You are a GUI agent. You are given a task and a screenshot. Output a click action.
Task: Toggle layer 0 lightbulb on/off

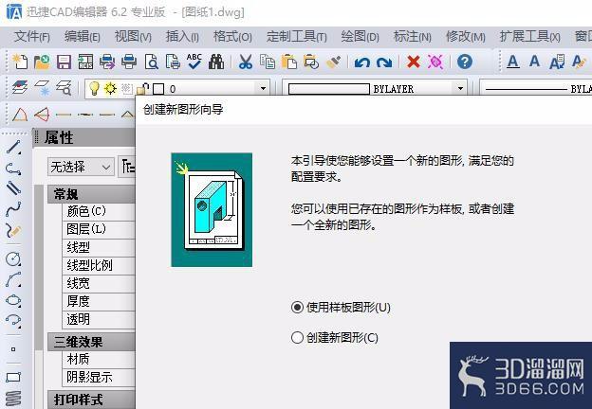pyautogui.click(x=93, y=88)
